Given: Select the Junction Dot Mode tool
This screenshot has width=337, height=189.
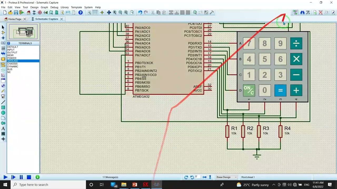Looking at the screenshot, I should 3,38.
